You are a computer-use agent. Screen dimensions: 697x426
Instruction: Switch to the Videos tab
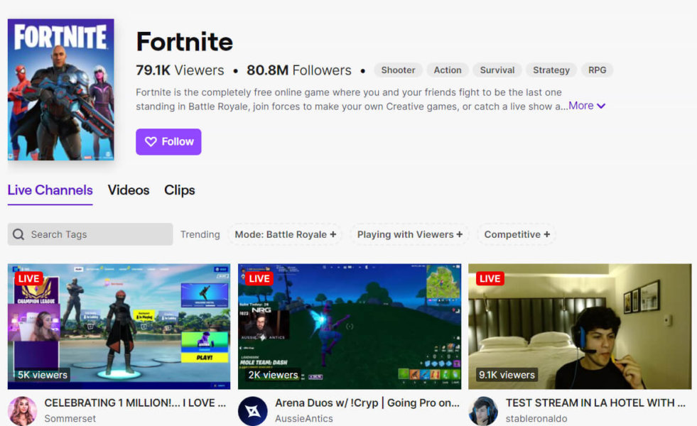coord(129,190)
